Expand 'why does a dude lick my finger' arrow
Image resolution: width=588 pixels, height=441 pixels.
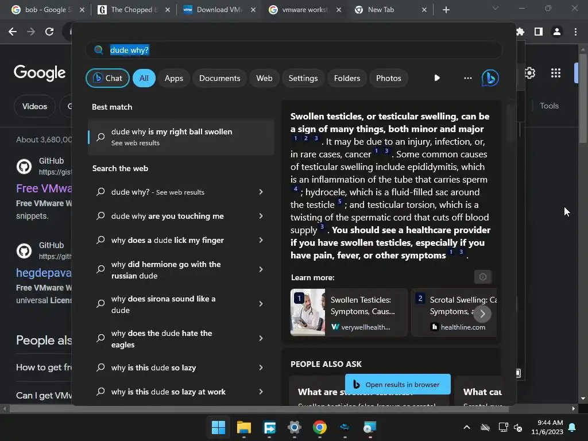click(261, 240)
